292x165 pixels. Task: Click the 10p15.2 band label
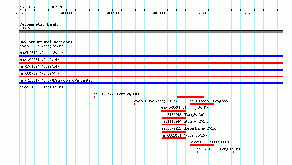(27, 28)
